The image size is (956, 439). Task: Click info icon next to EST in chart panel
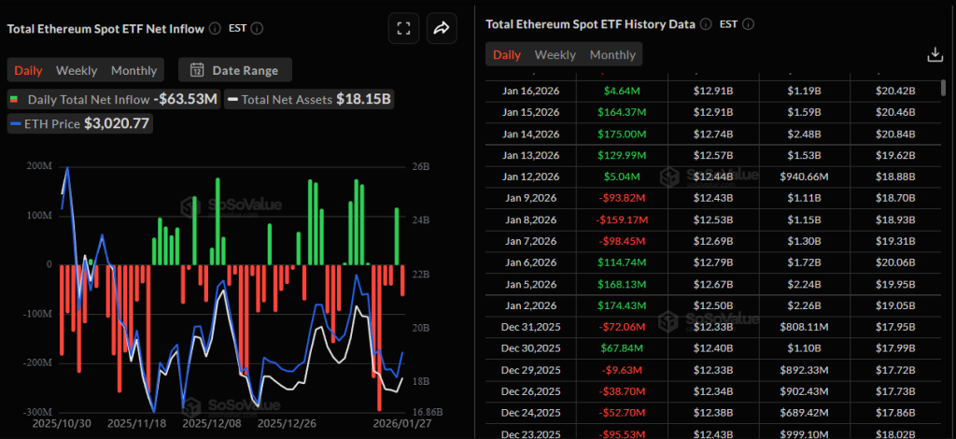(258, 29)
